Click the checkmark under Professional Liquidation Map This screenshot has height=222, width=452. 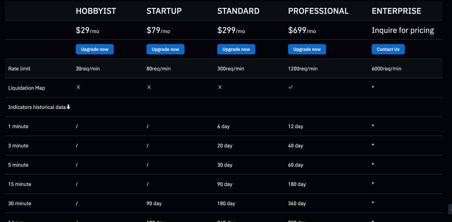click(x=291, y=87)
